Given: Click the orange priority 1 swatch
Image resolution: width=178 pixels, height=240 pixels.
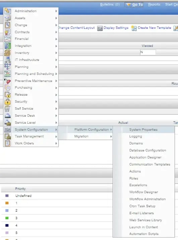Looking at the screenshot, I should click(7, 203).
